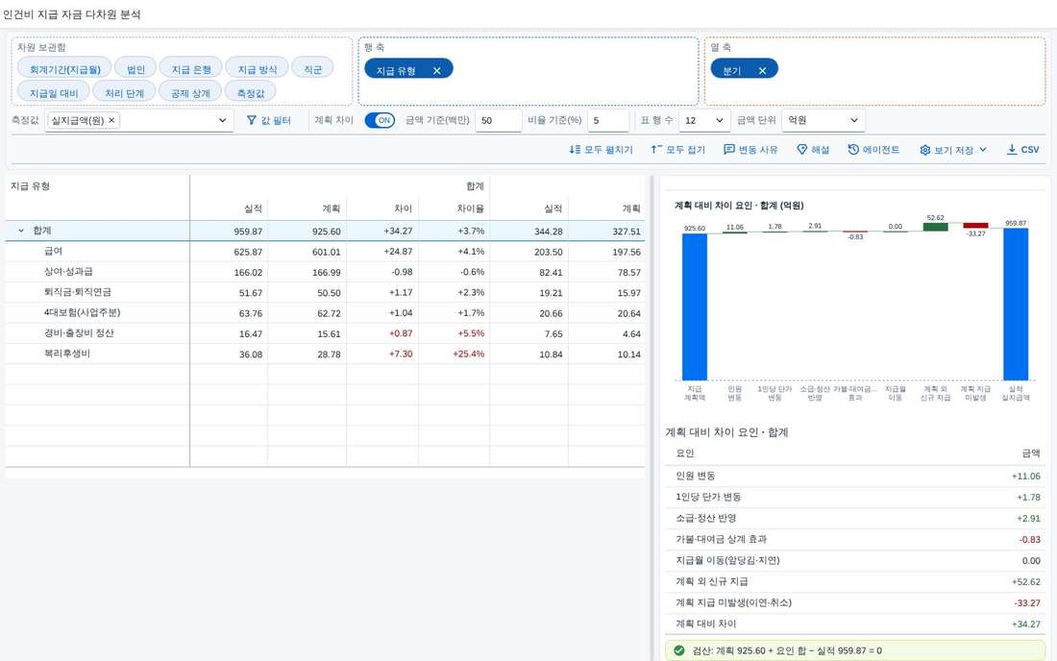Toggle the 계획 차이 ON switch

point(380,120)
